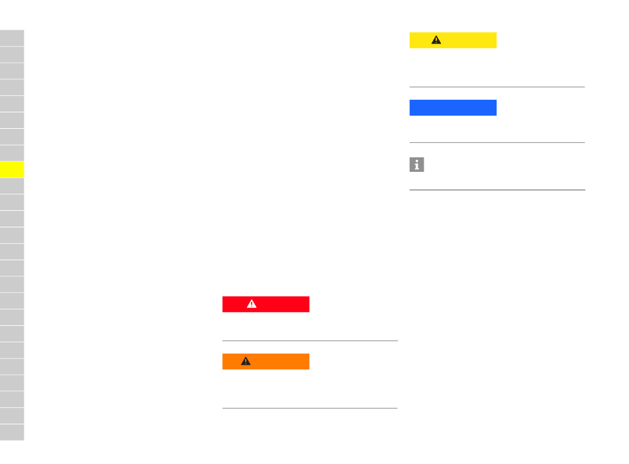Select the red danger banner
This screenshot has width=629, height=464.
(266, 304)
